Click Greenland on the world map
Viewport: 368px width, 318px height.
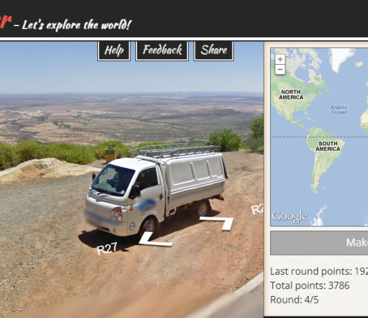(x=340, y=59)
